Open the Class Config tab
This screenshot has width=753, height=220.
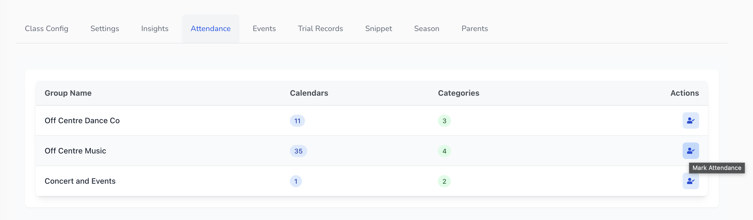coord(46,29)
